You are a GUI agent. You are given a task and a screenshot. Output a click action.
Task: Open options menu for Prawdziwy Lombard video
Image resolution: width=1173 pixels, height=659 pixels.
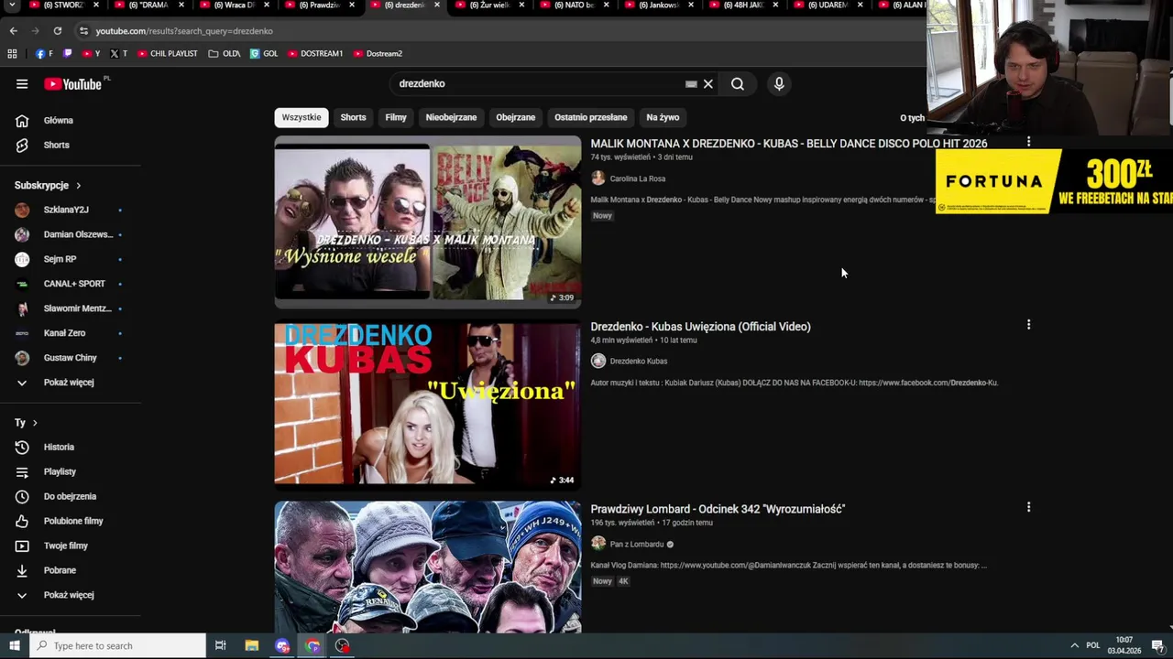pyautogui.click(x=1028, y=507)
